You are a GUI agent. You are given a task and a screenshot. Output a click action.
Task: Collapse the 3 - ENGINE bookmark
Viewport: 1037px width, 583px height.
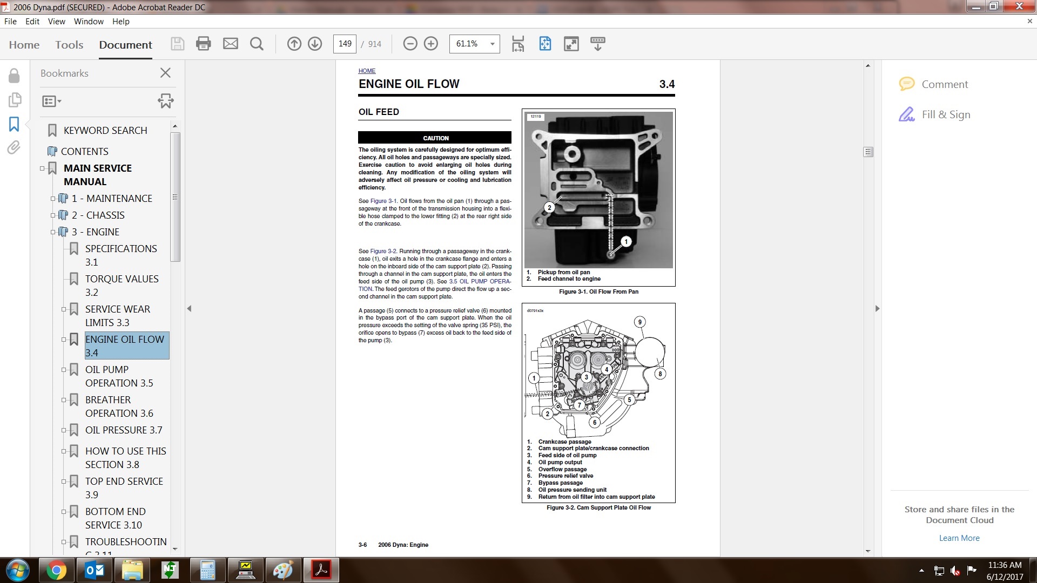coord(53,232)
